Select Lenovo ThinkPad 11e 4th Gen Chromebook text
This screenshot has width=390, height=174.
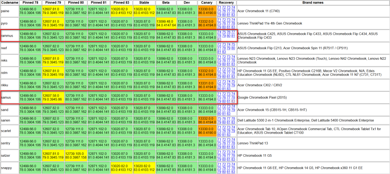270,23
